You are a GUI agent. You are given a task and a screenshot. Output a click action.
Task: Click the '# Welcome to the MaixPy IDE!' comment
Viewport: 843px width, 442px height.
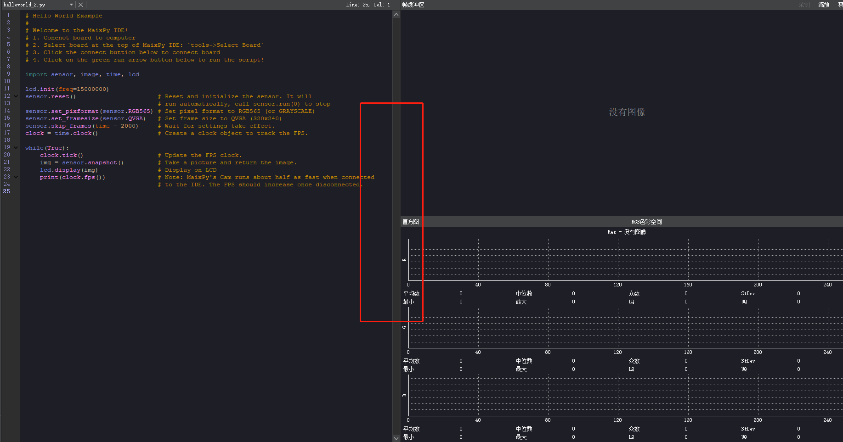coord(77,30)
